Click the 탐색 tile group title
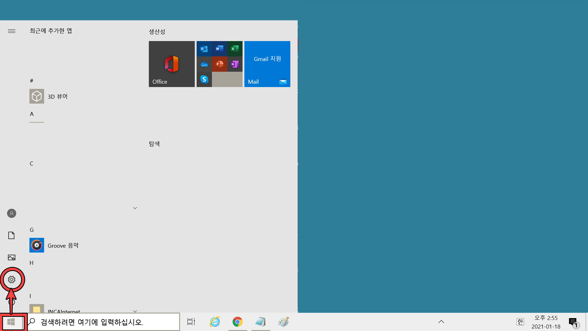The image size is (588, 331). pyautogui.click(x=154, y=144)
